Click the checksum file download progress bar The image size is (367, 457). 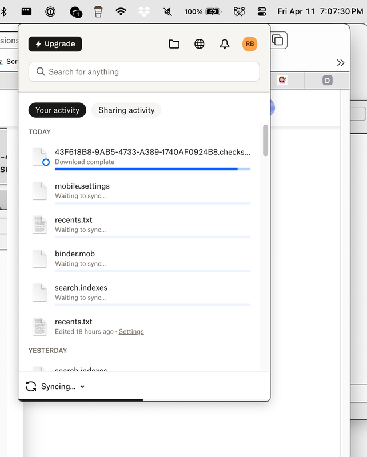pos(152,169)
